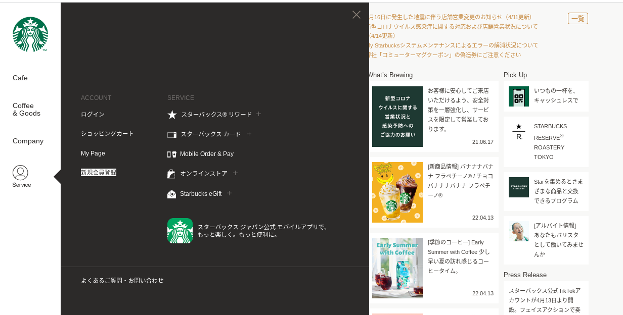Click 新規会員登録 registration link
The height and width of the screenshot is (315, 623).
(99, 173)
